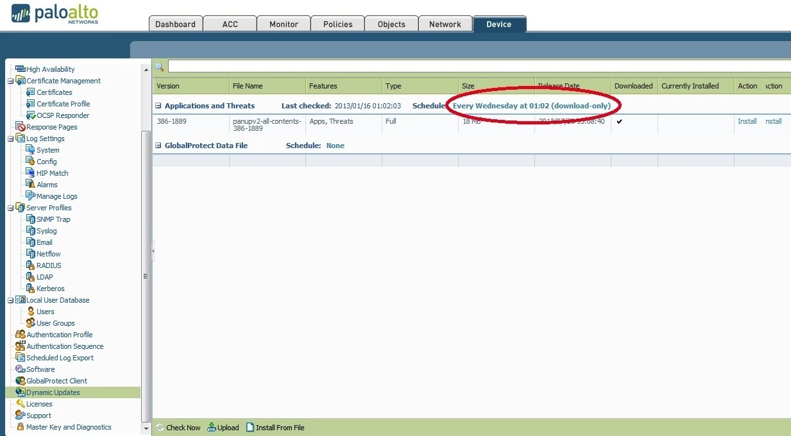Open the Network tab
This screenshot has width=791, height=436.
445,24
